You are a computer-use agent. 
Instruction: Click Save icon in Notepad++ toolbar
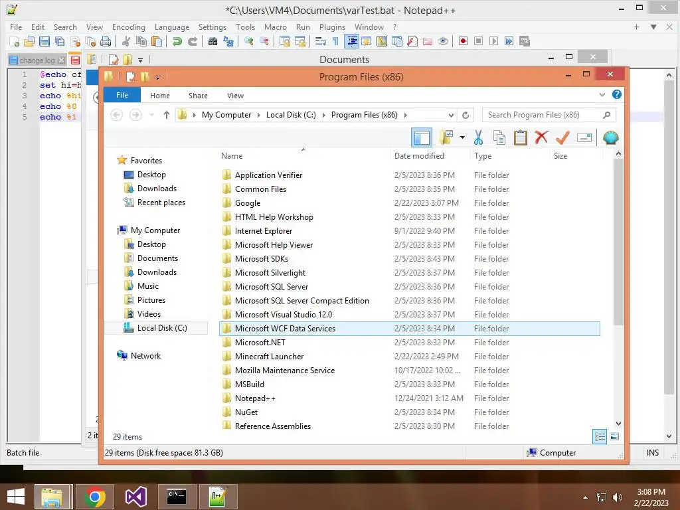(44, 41)
